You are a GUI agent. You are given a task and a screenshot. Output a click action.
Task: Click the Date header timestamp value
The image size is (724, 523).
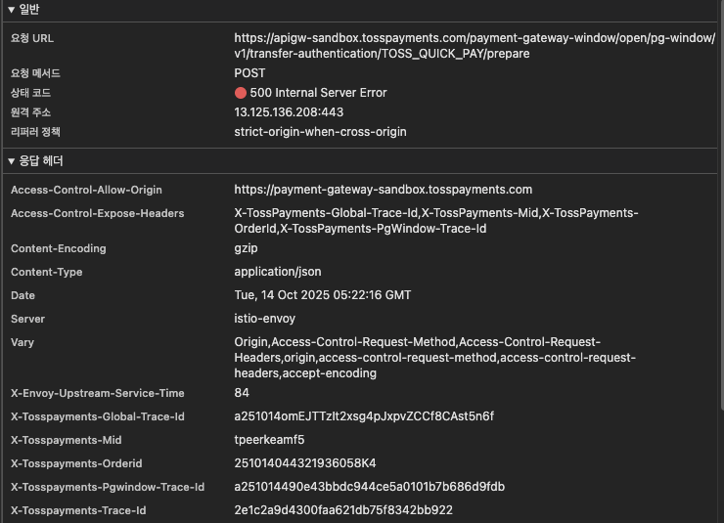click(322, 295)
